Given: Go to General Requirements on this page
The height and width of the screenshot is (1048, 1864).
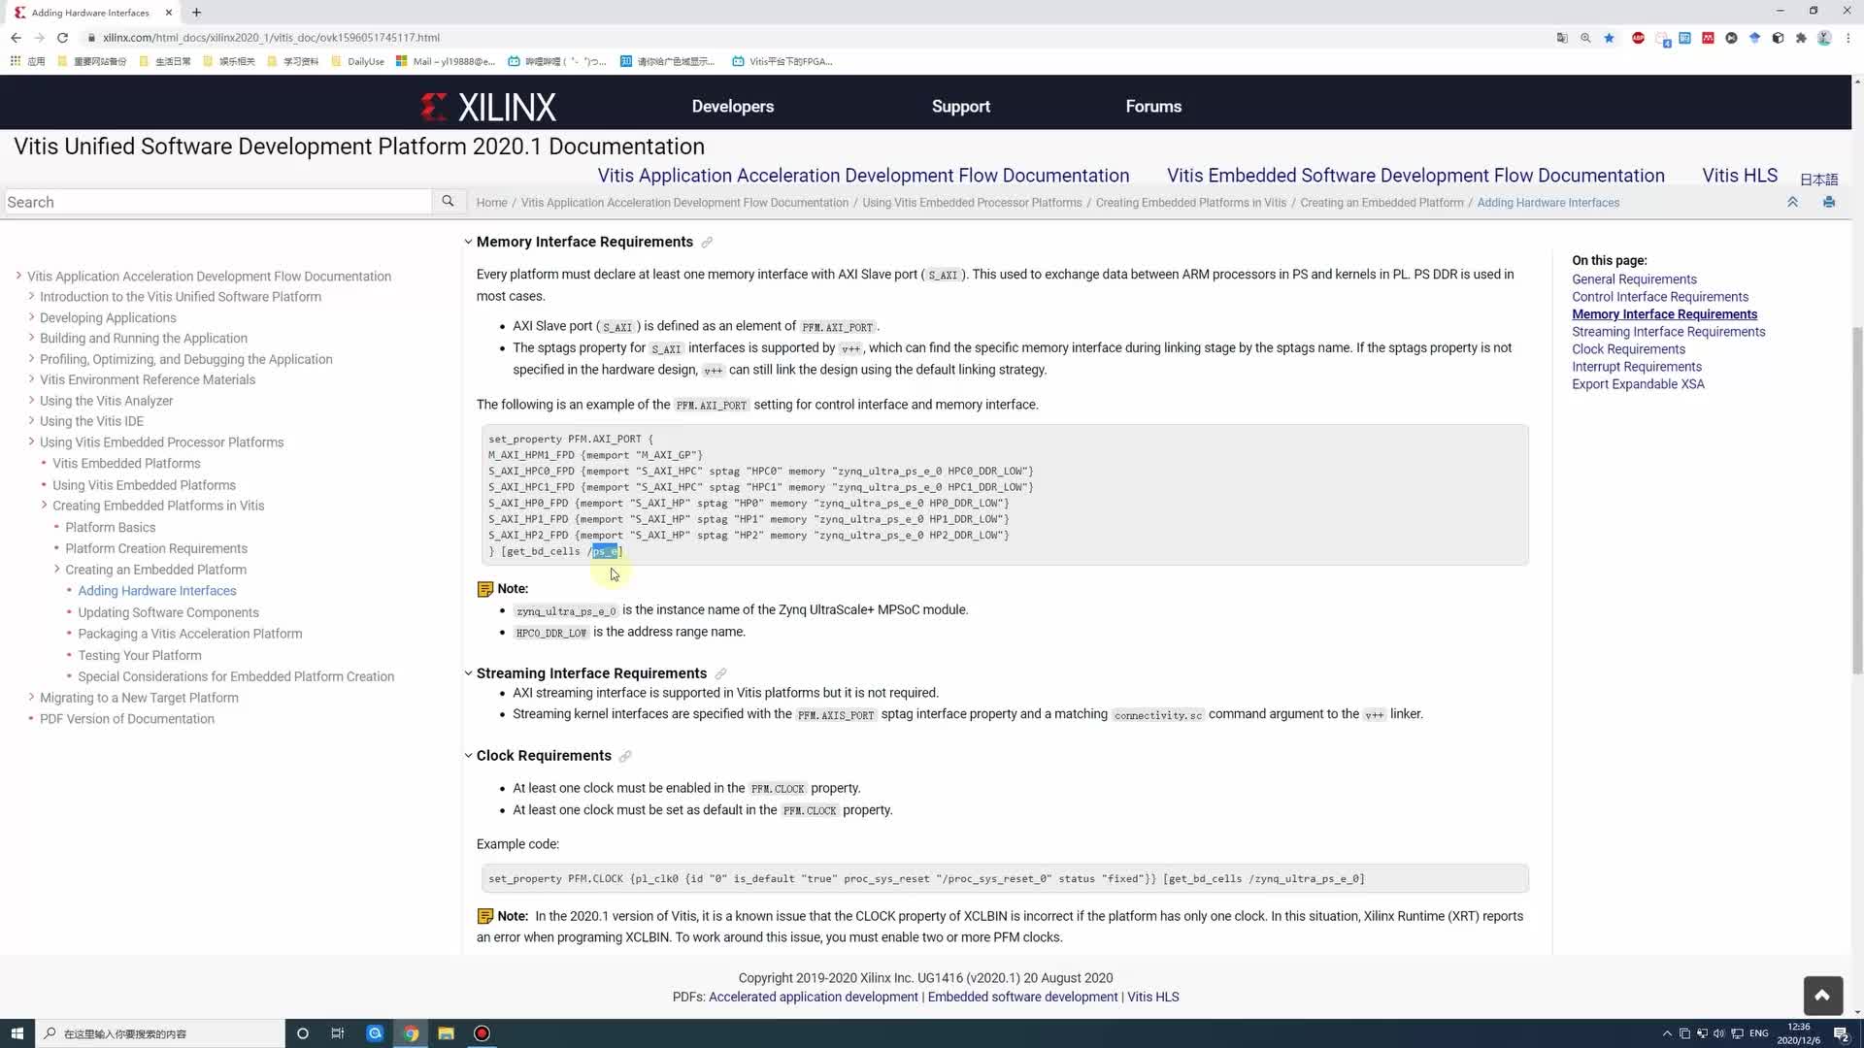Looking at the screenshot, I should click(1634, 279).
